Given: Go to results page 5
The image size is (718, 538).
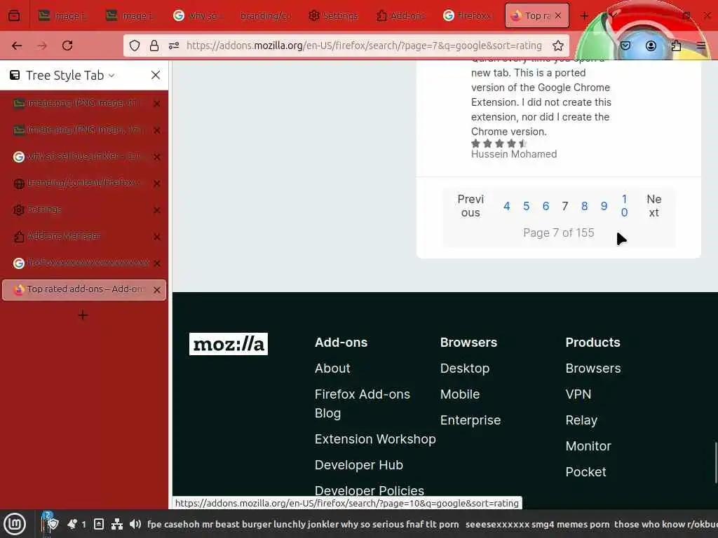Looking at the screenshot, I should coord(526,207).
